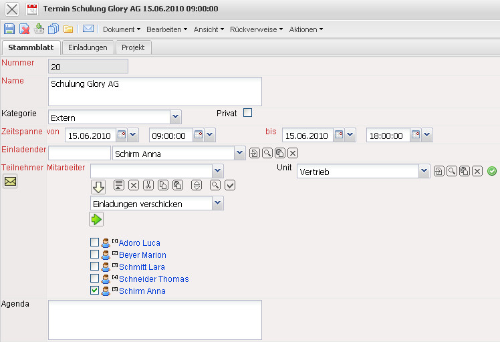Open the Schneider Thomas participant link
This screenshot has height=342, width=500.
pos(154,279)
